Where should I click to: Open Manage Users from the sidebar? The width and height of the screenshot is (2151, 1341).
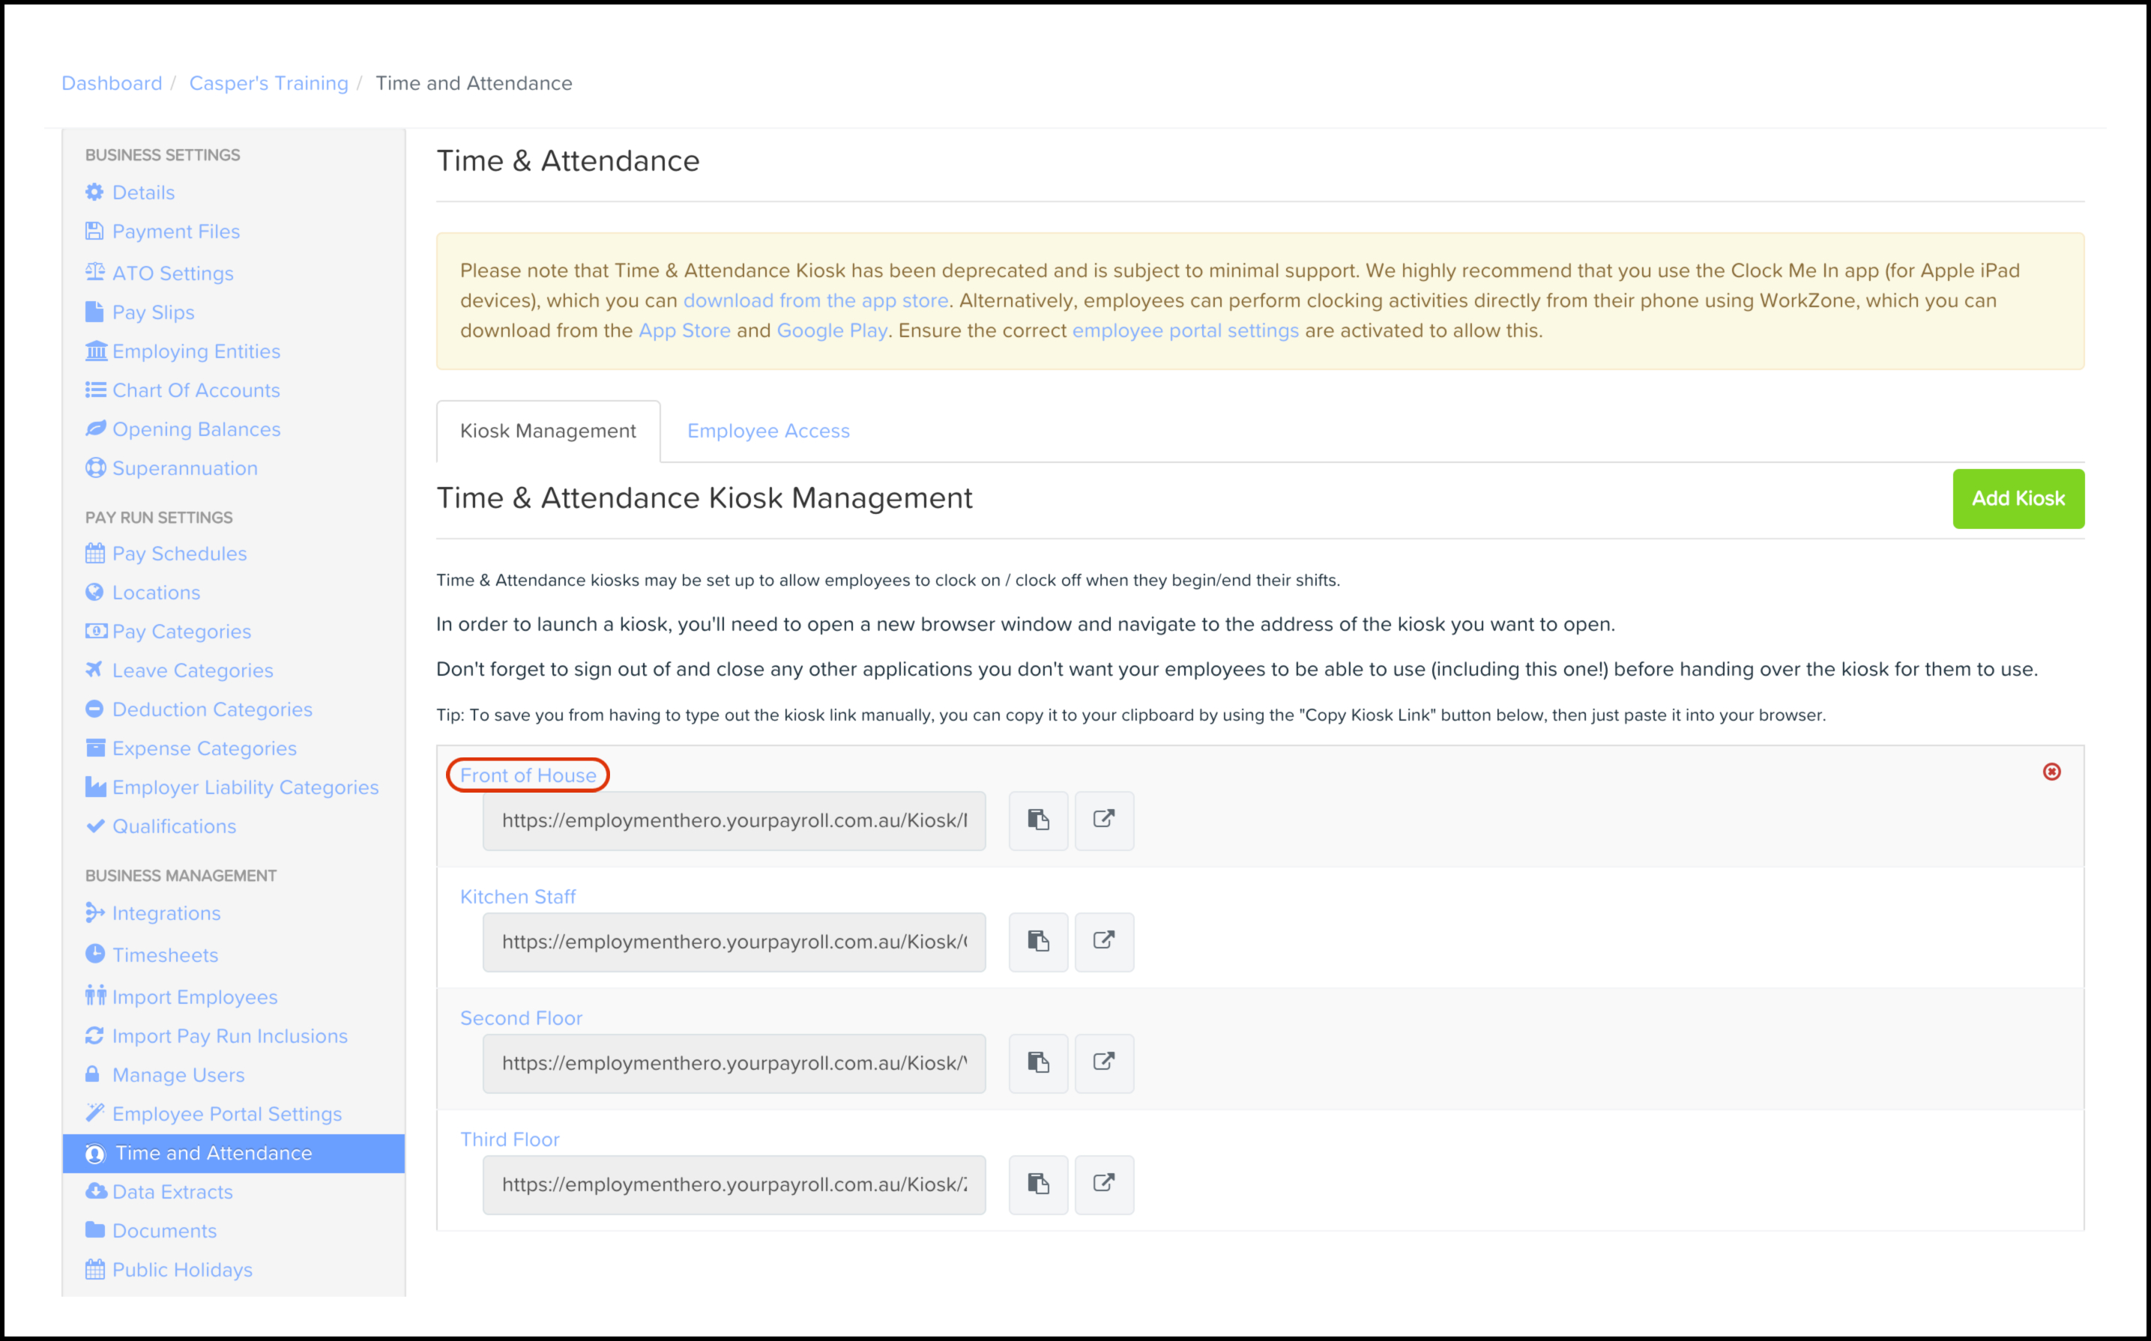pos(178,1075)
